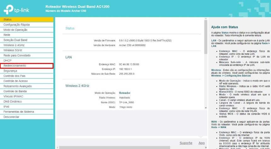This screenshot has width=271, height=149.
Task: Select Rede para Convidado
Action: (26, 56)
